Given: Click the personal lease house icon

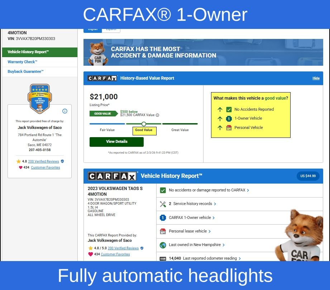Looking at the screenshot, I should 163,231.
